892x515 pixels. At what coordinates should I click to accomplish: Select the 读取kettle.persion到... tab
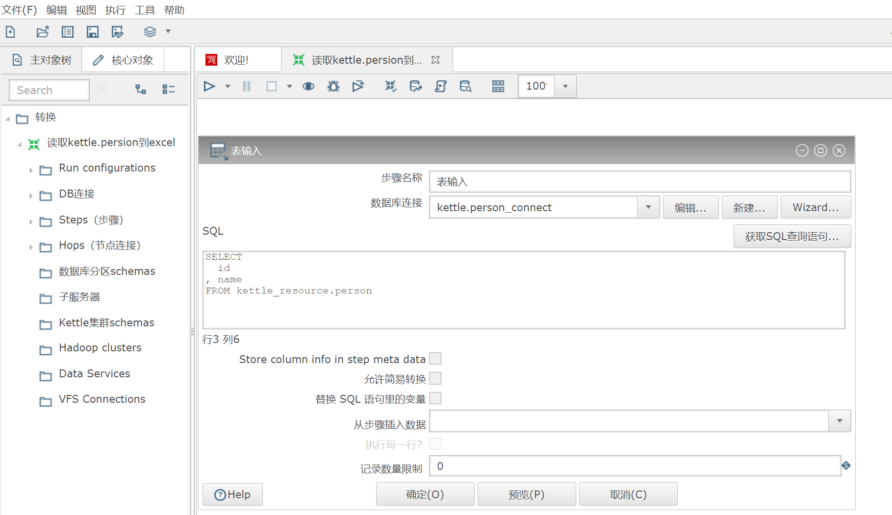(367, 60)
